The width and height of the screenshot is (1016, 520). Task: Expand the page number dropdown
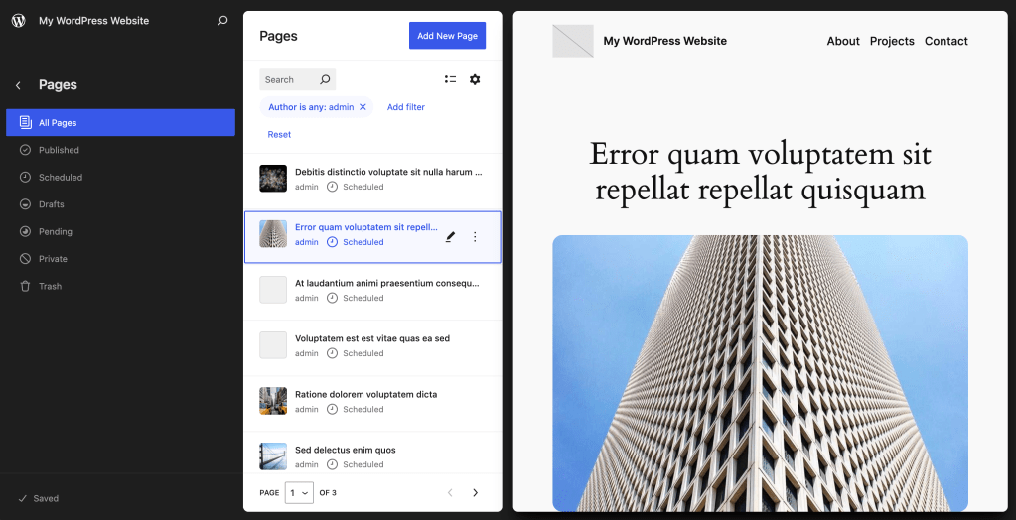pyautogui.click(x=299, y=492)
